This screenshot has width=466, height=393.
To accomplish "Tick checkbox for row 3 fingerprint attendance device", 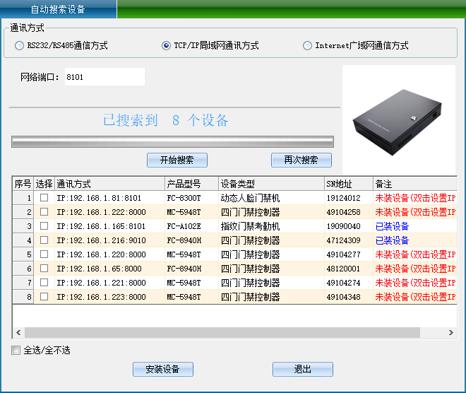I will [44, 226].
